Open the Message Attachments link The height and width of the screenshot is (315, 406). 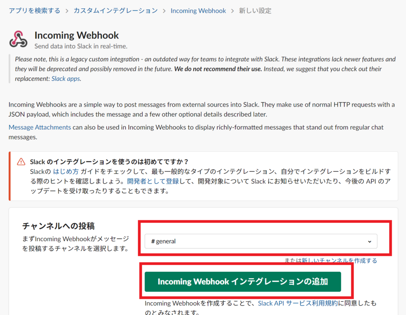(40, 127)
